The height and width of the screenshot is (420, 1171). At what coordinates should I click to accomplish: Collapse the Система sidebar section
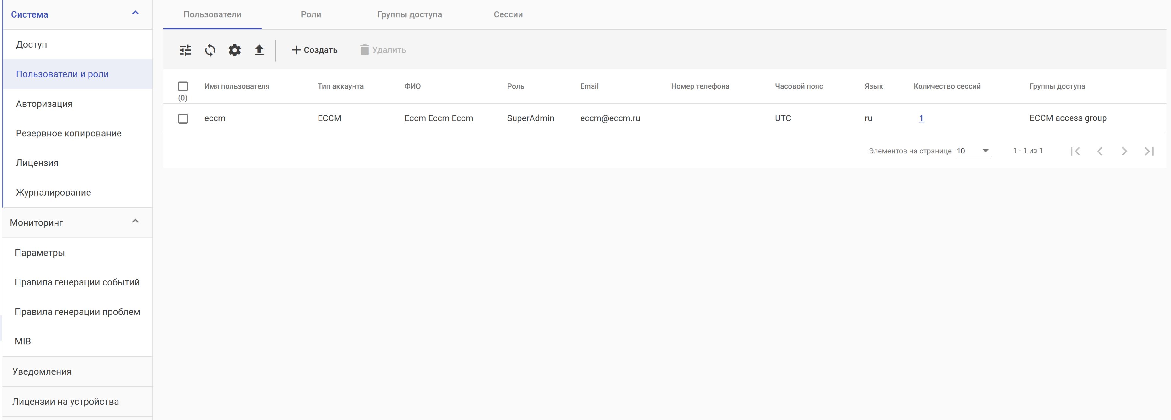[x=135, y=13]
